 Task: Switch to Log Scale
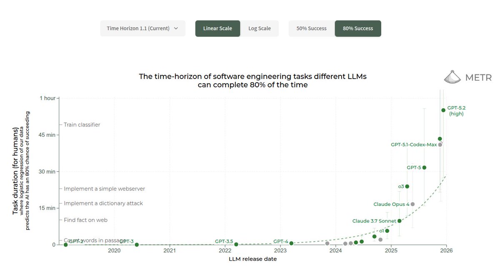(260, 28)
